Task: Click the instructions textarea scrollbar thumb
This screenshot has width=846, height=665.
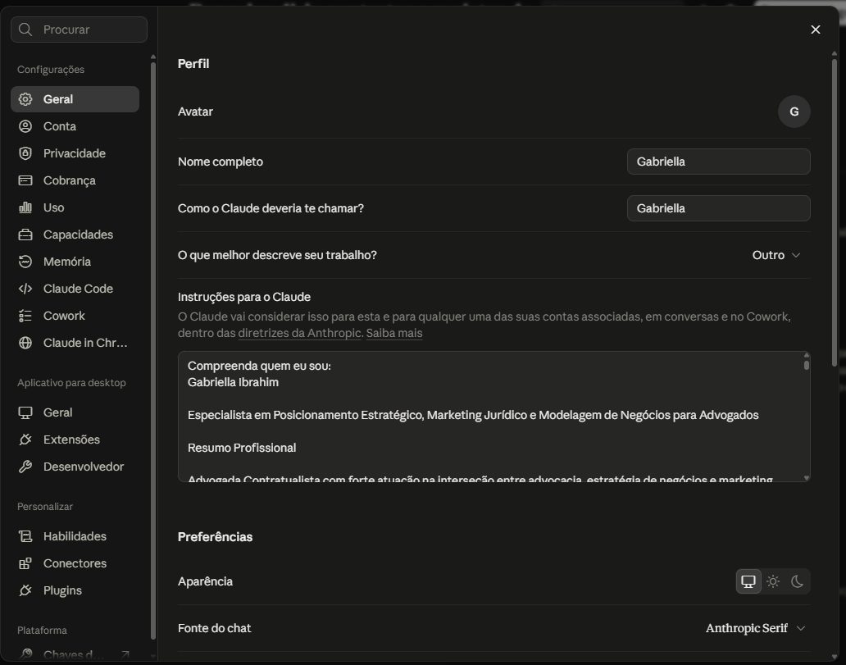Action: click(806, 364)
